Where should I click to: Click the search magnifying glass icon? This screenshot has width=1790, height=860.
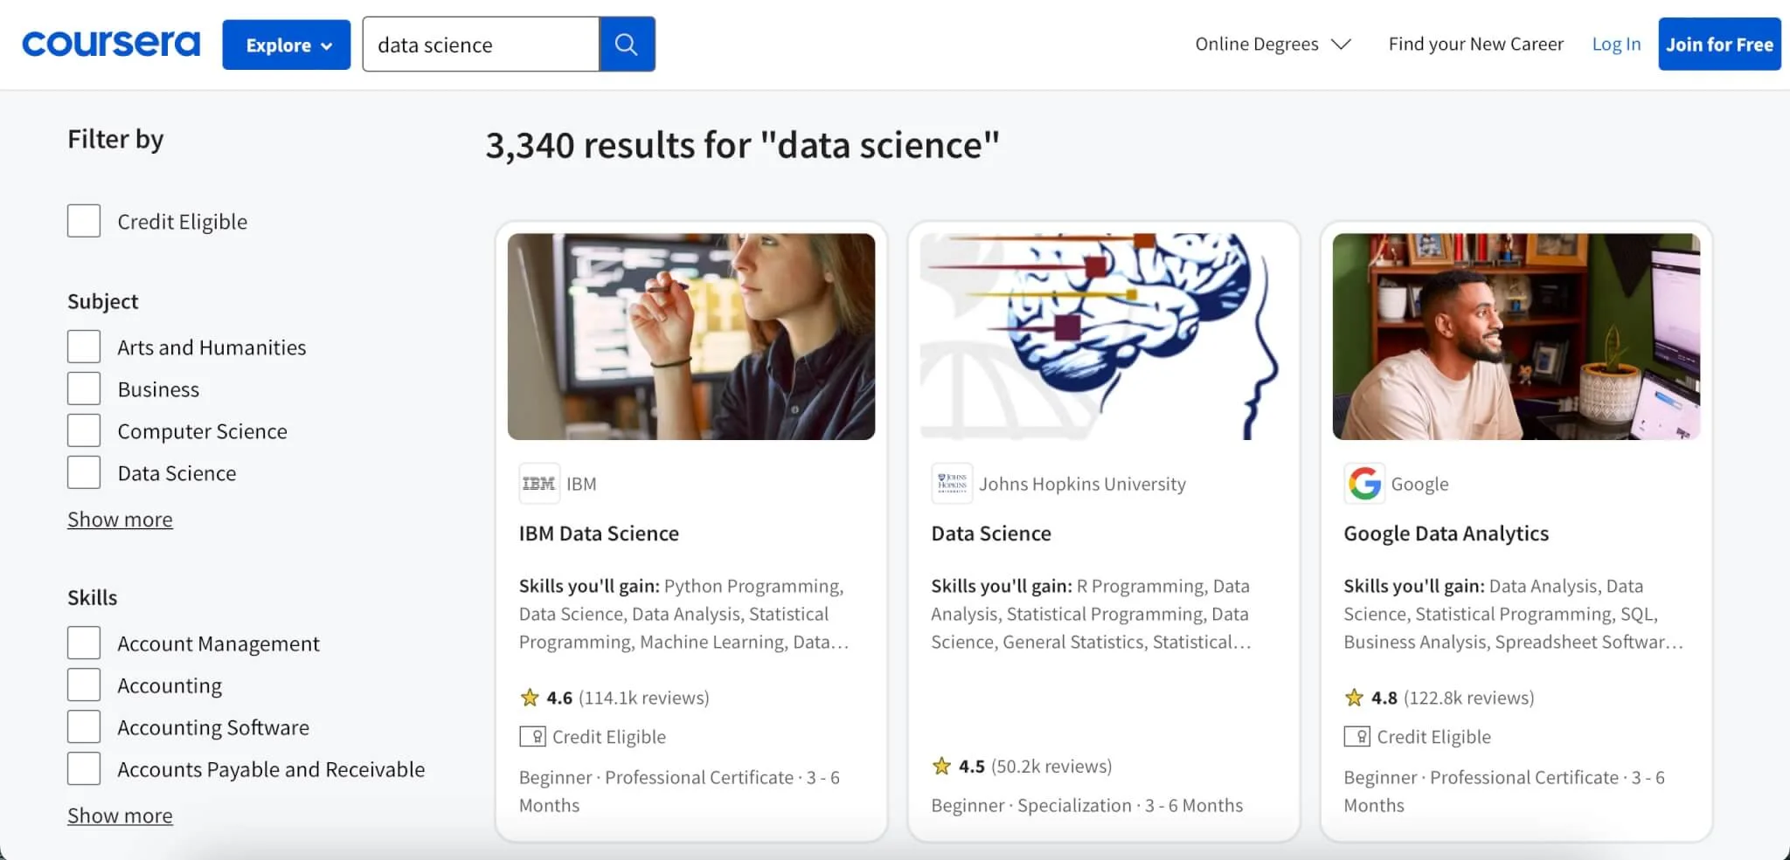(x=626, y=44)
